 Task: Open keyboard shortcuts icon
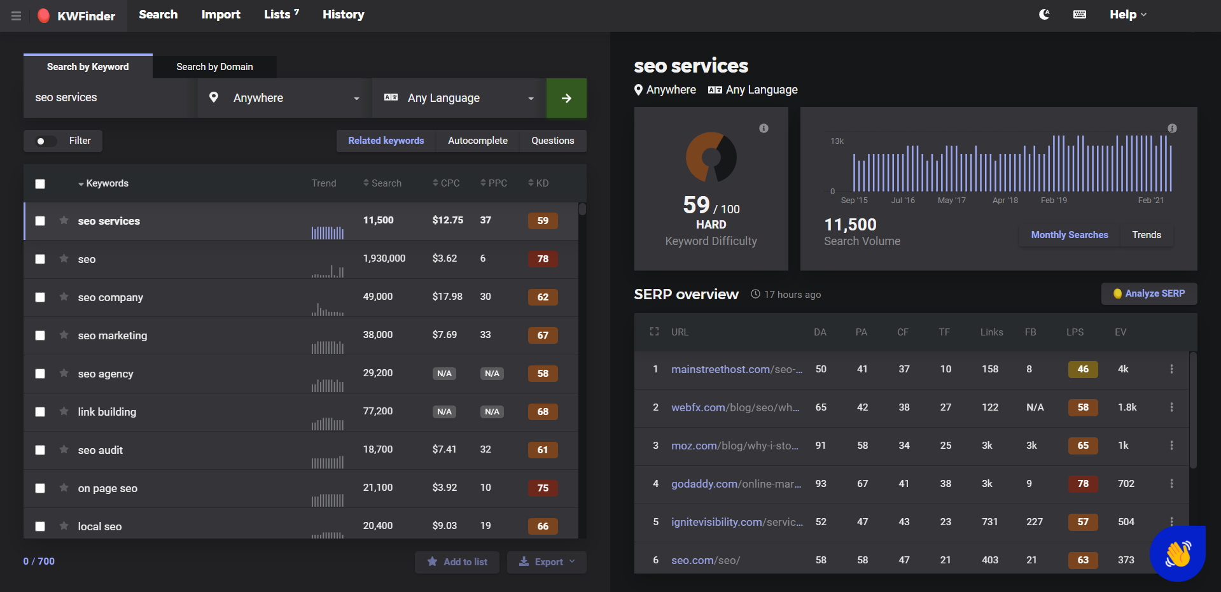1080,15
